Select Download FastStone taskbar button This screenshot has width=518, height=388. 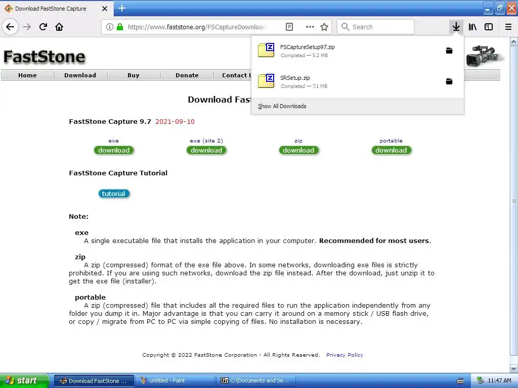click(x=94, y=381)
